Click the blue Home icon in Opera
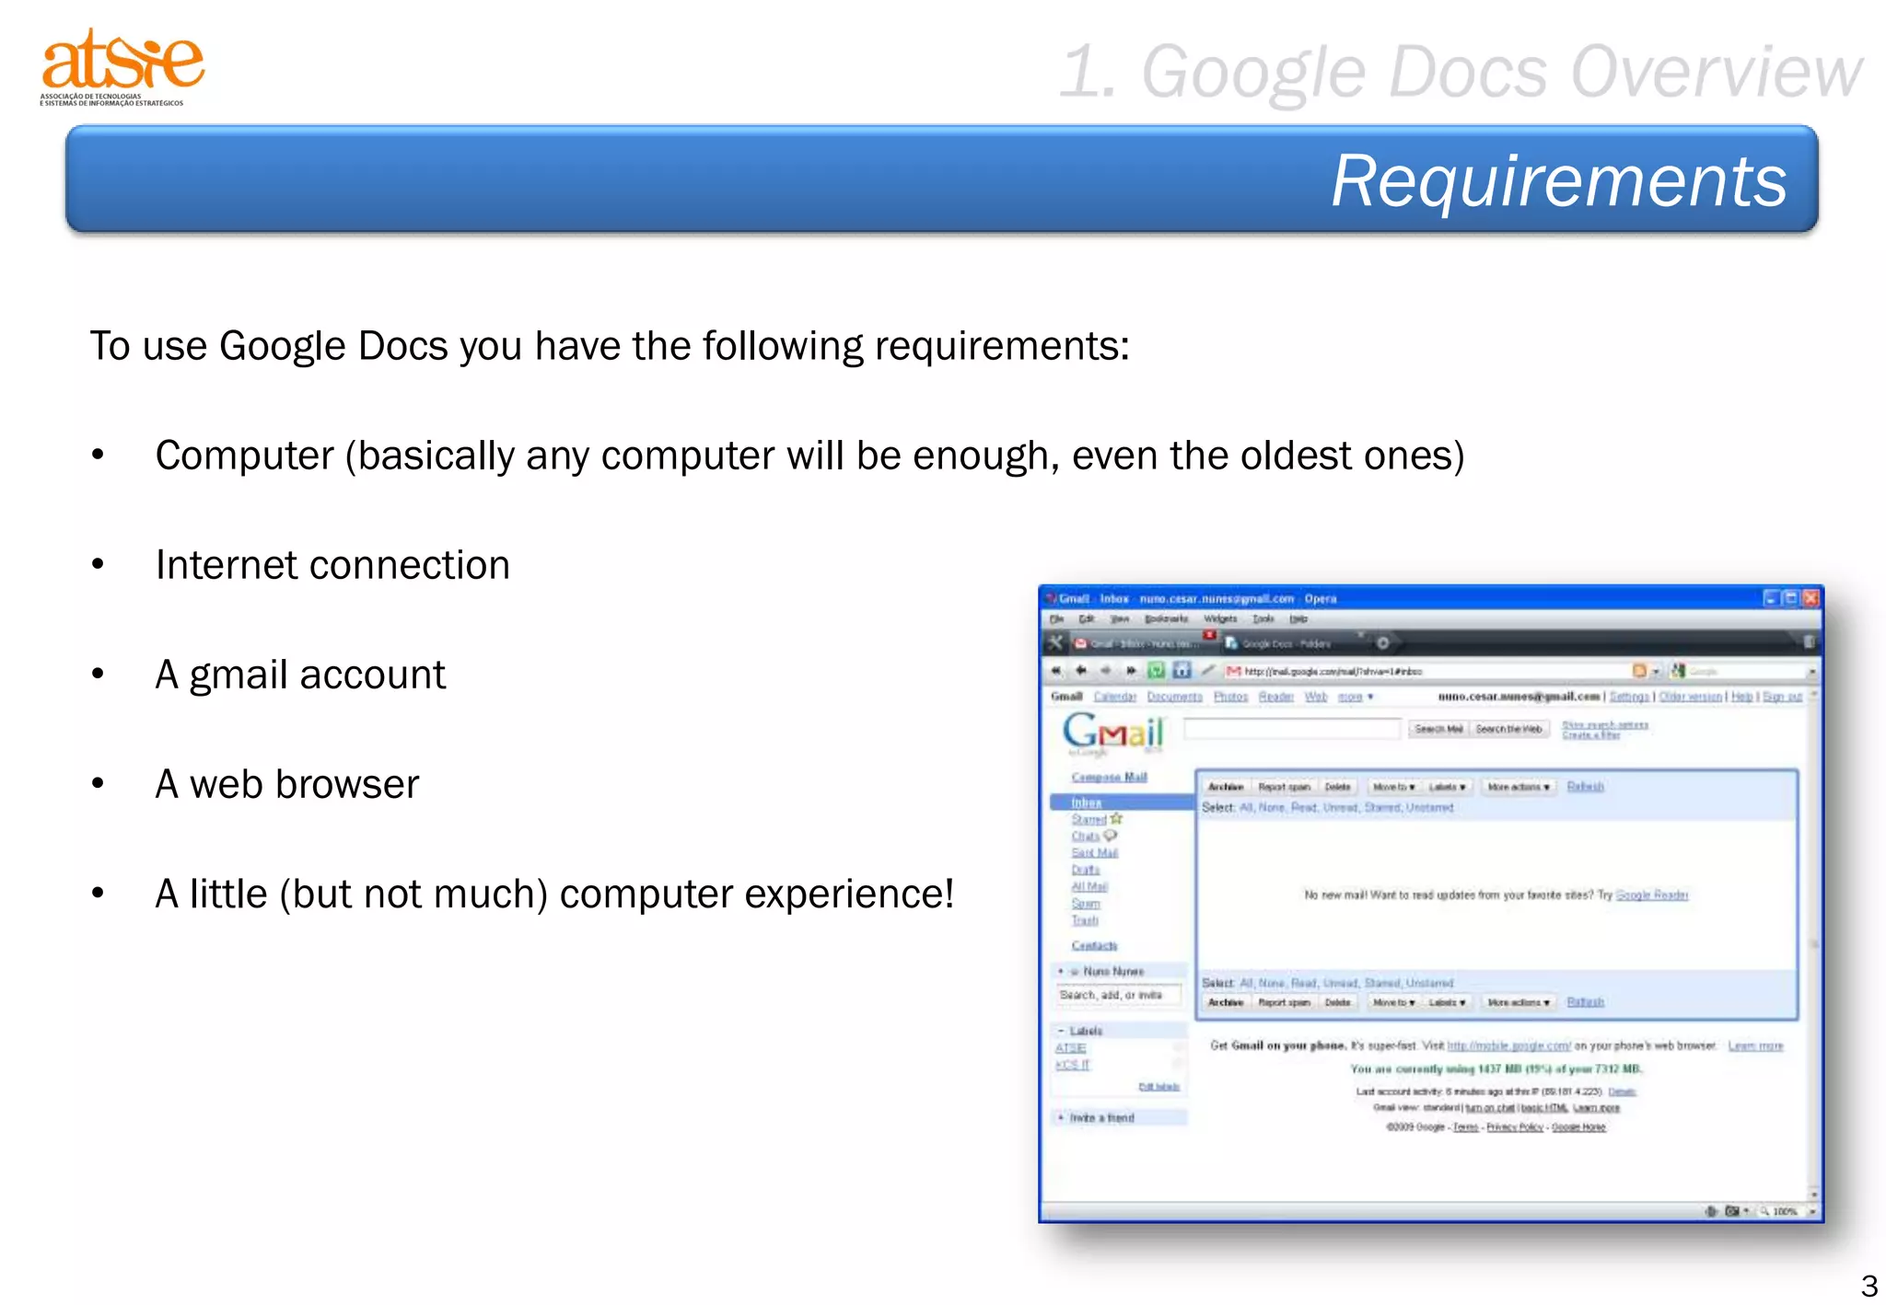 1182,671
